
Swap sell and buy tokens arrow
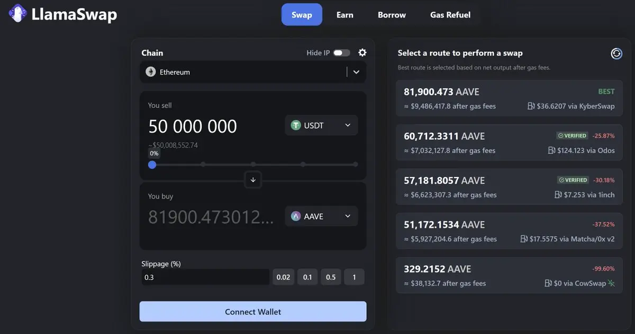pos(253,180)
